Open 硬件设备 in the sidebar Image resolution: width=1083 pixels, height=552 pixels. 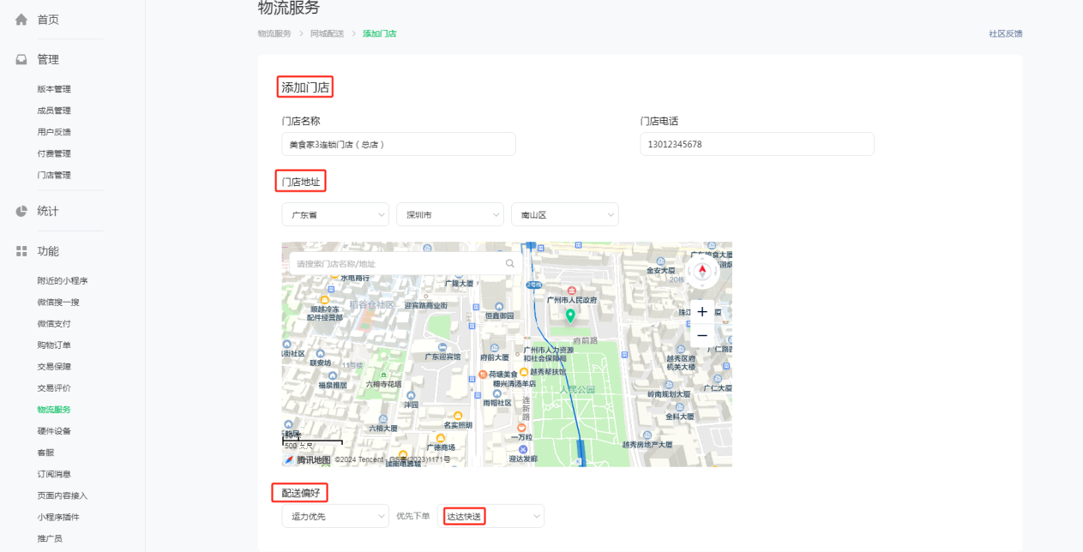(x=54, y=431)
